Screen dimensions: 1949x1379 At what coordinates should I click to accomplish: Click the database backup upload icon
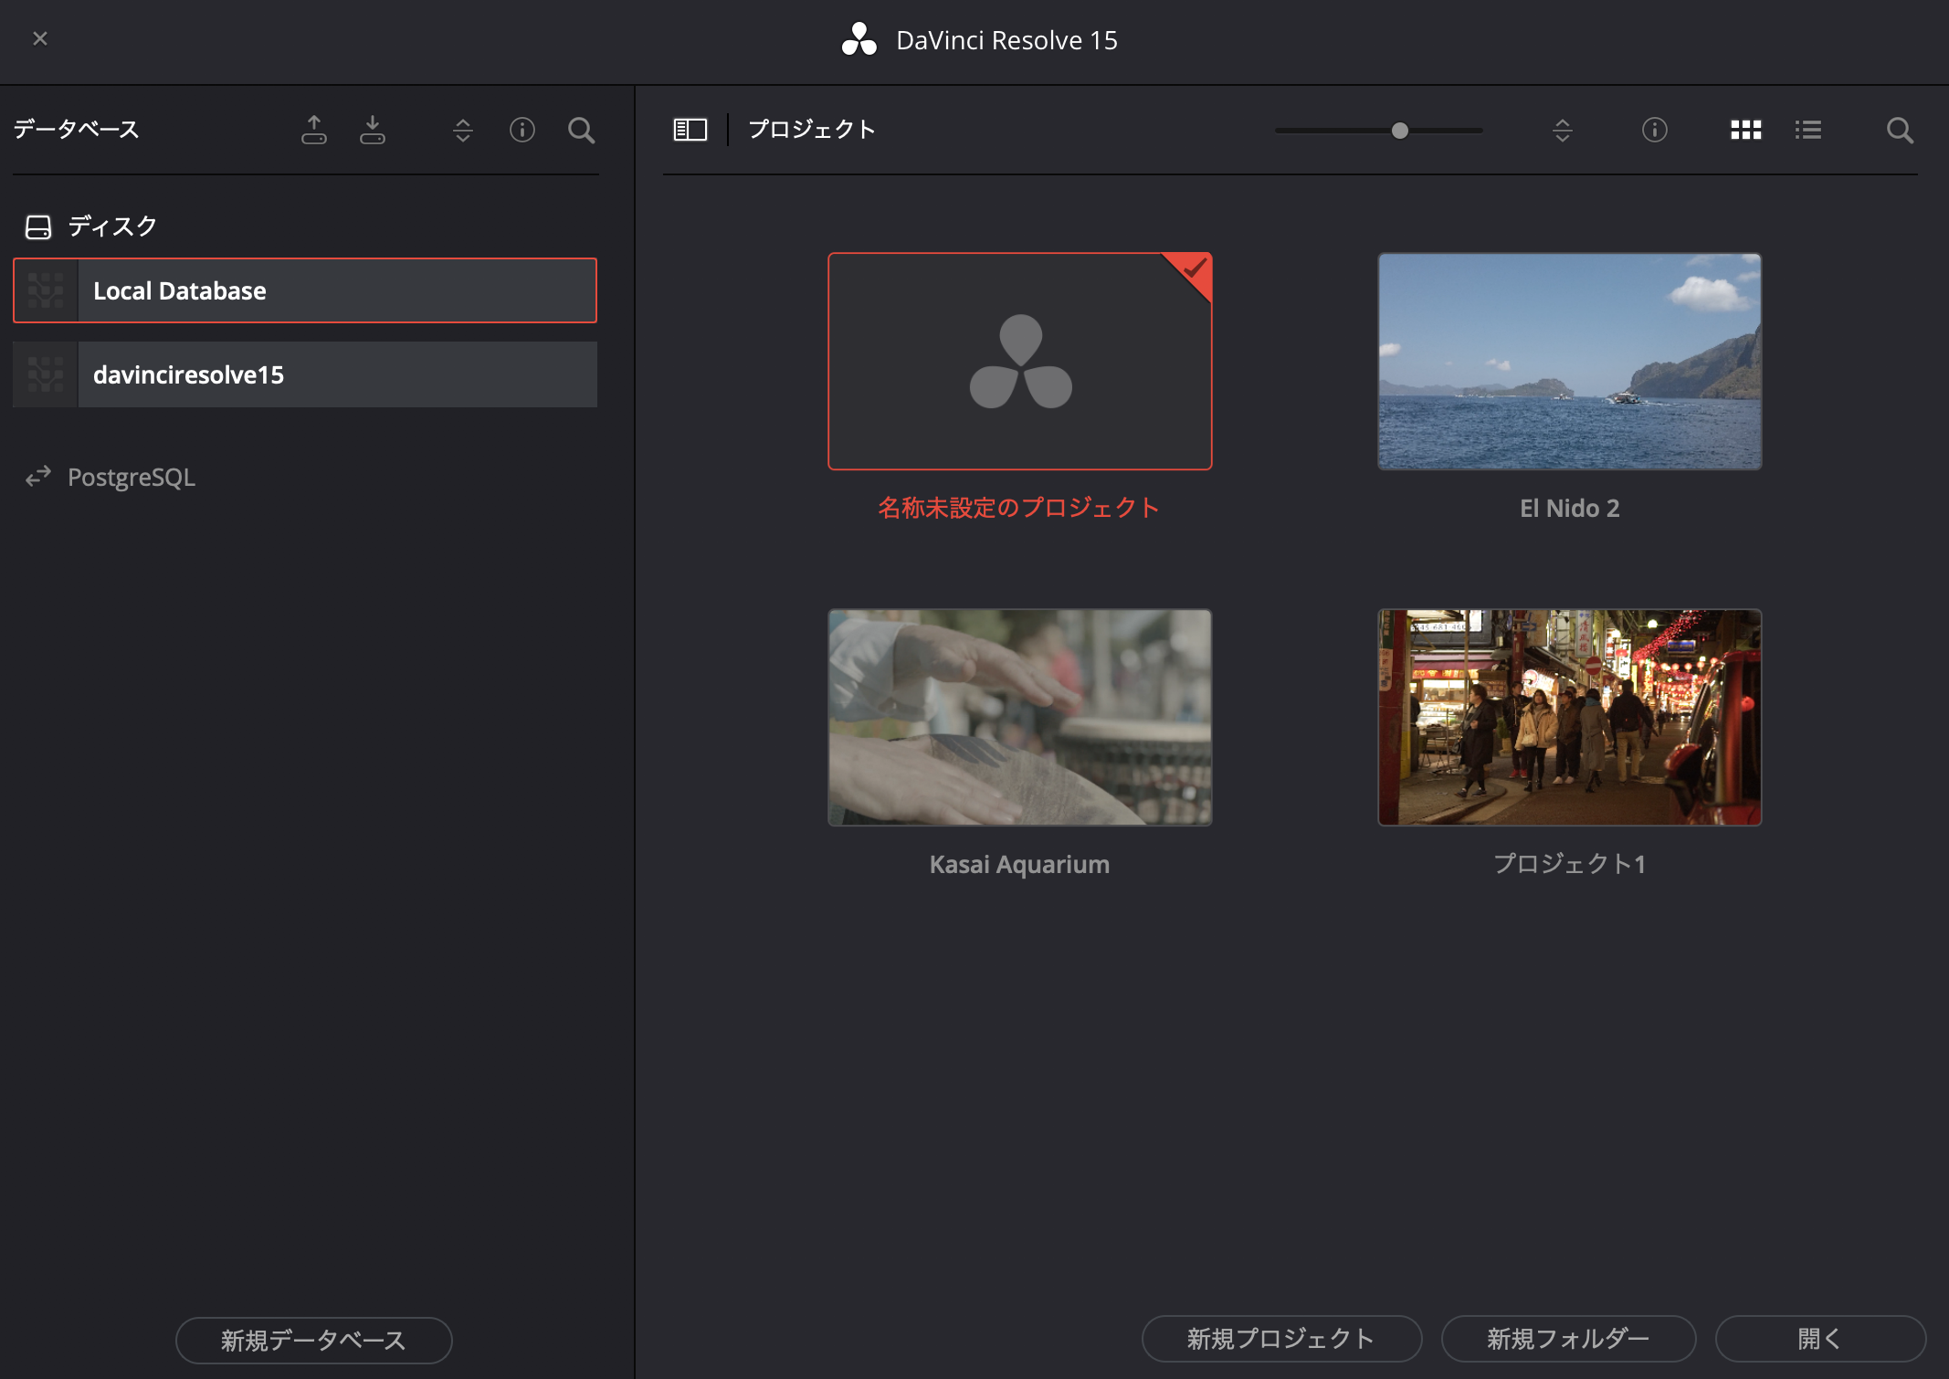[x=314, y=130]
